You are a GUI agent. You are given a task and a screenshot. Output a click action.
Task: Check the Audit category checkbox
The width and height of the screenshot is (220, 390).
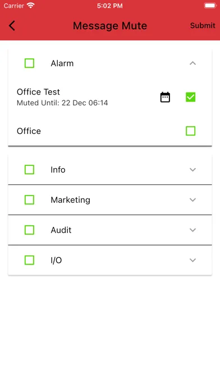coord(29,230)
